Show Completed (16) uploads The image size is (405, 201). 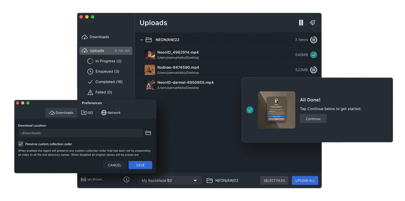click(x=109, y=82)
